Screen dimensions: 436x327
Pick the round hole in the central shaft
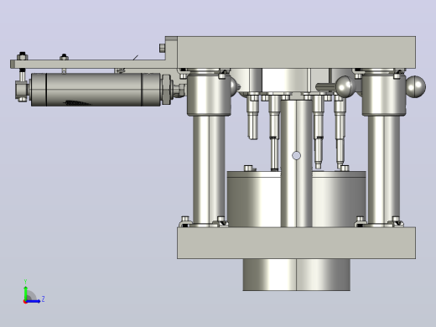[296, 156]
